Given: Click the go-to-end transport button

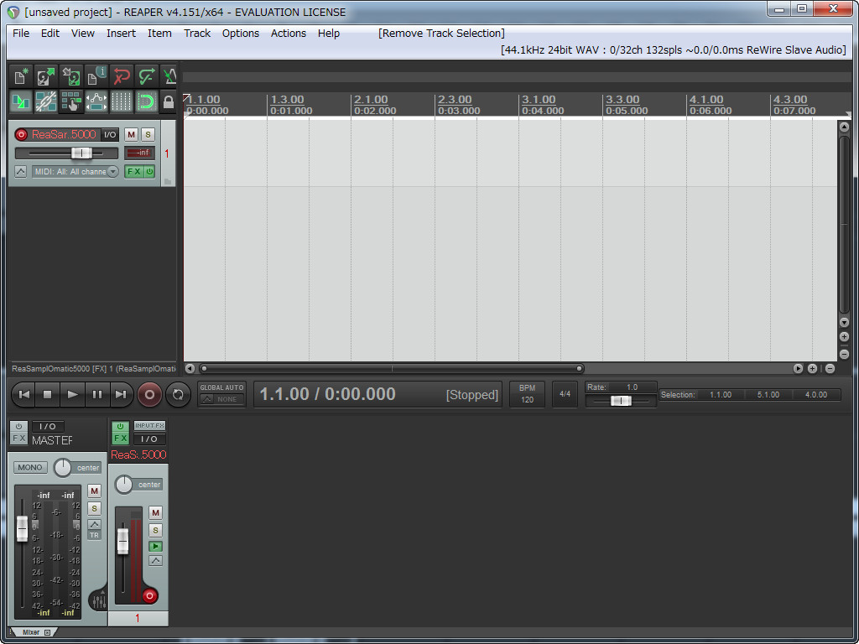Looking at the screenshot, I should tap(121, 394).
